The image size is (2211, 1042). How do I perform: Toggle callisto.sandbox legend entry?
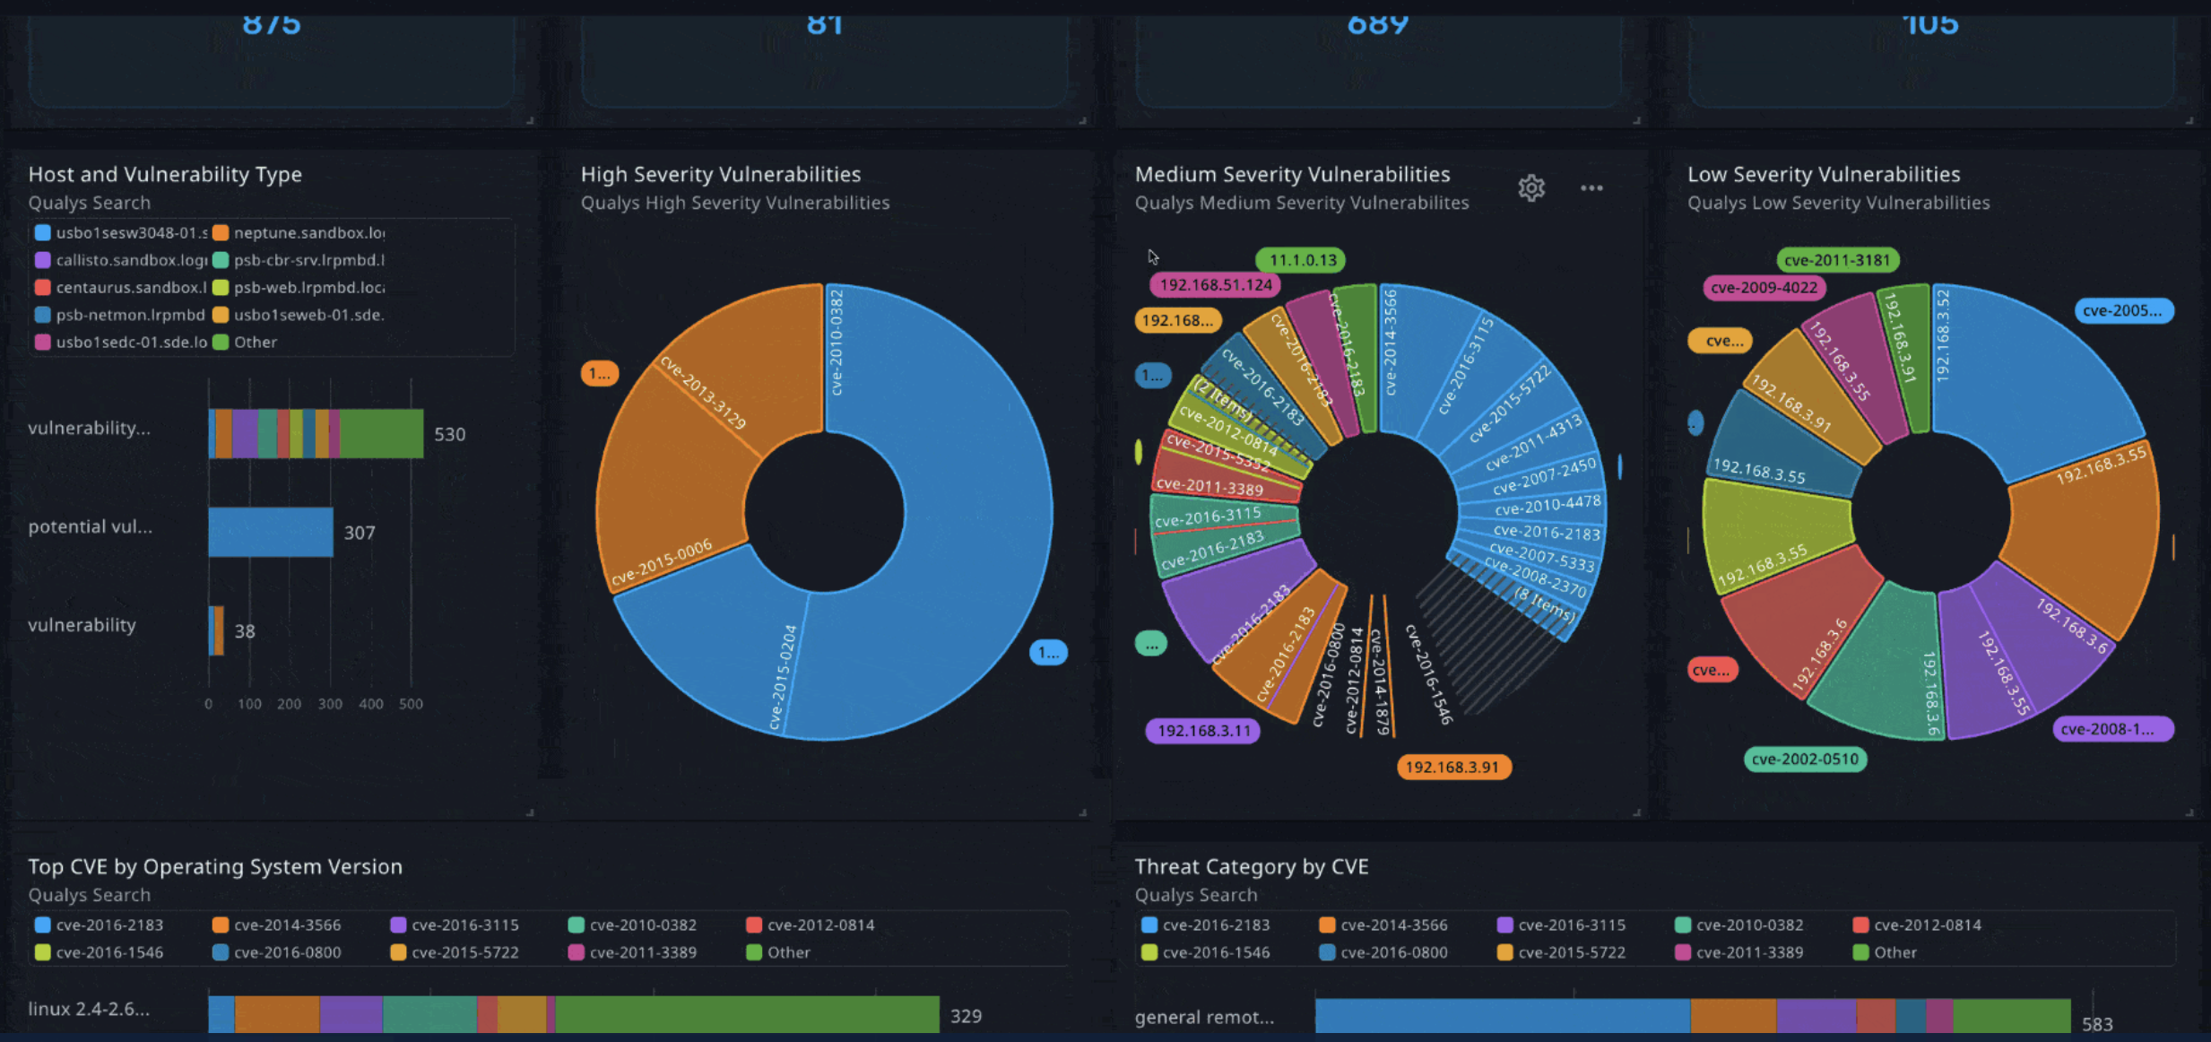coord(119,260)
